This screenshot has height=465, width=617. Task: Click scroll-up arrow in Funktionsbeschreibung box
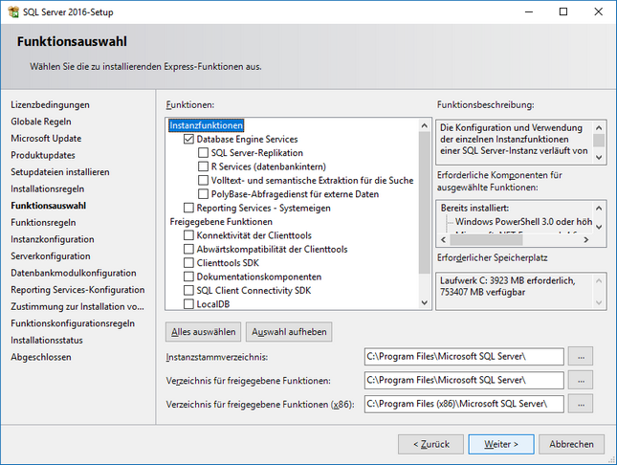599,127
